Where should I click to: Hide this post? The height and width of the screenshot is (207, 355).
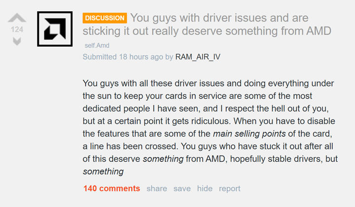click(x=205, y=188)
